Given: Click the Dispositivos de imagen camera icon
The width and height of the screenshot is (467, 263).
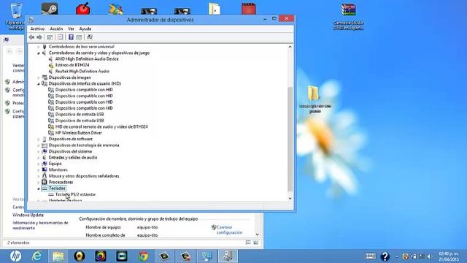Looking at the screenshot, I should (x=45, y=77).
